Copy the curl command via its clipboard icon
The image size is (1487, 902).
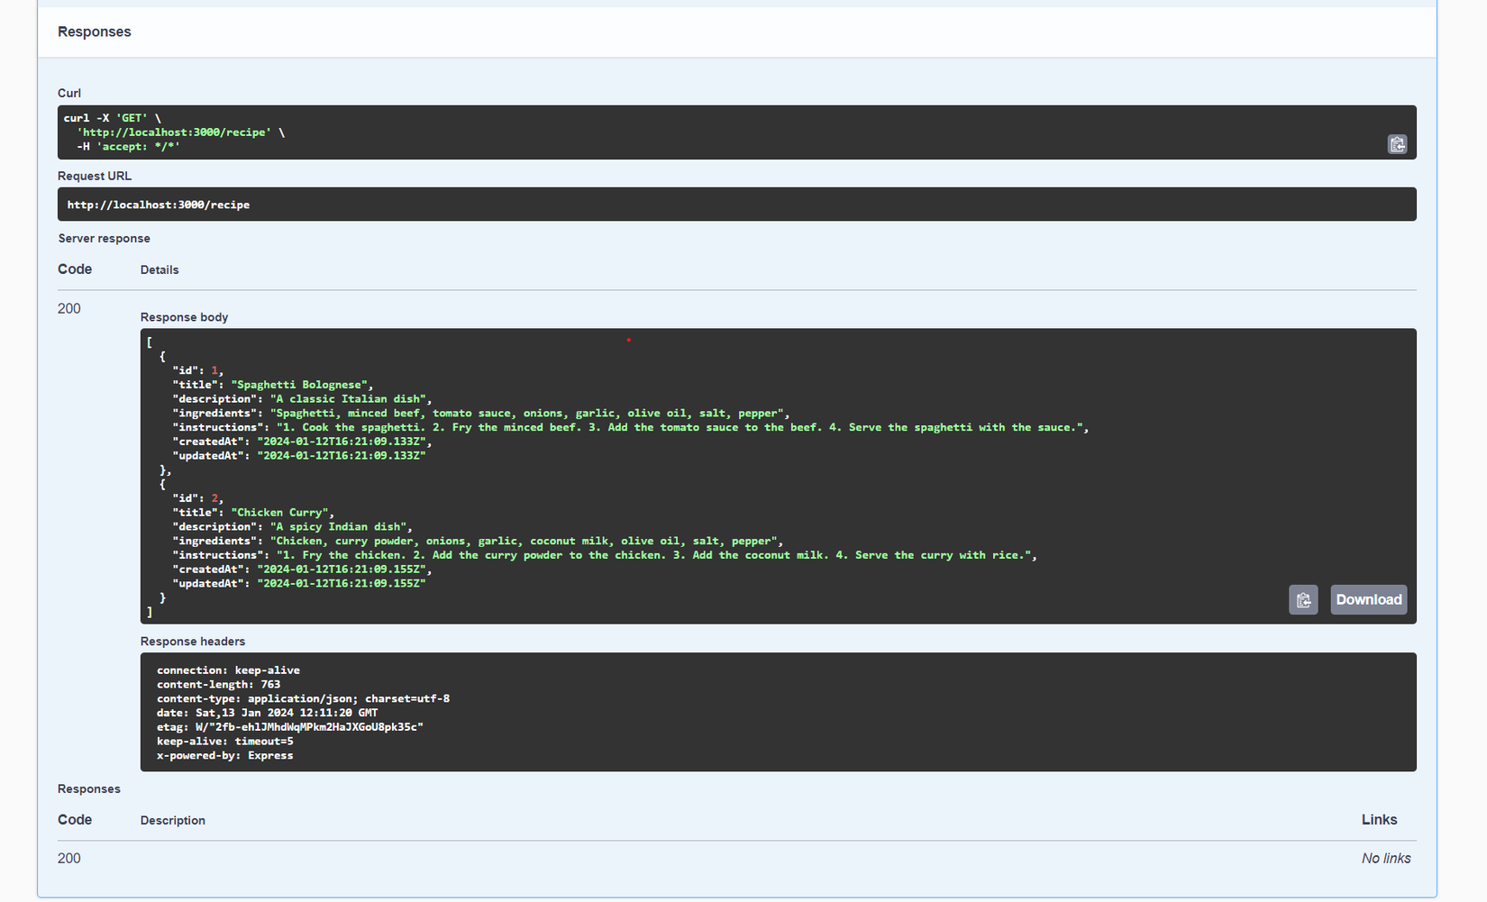1398,144
